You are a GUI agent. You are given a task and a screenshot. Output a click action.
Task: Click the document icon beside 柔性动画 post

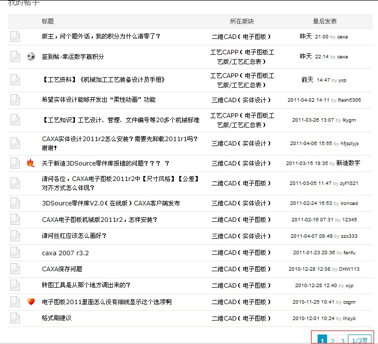[15, 100]
